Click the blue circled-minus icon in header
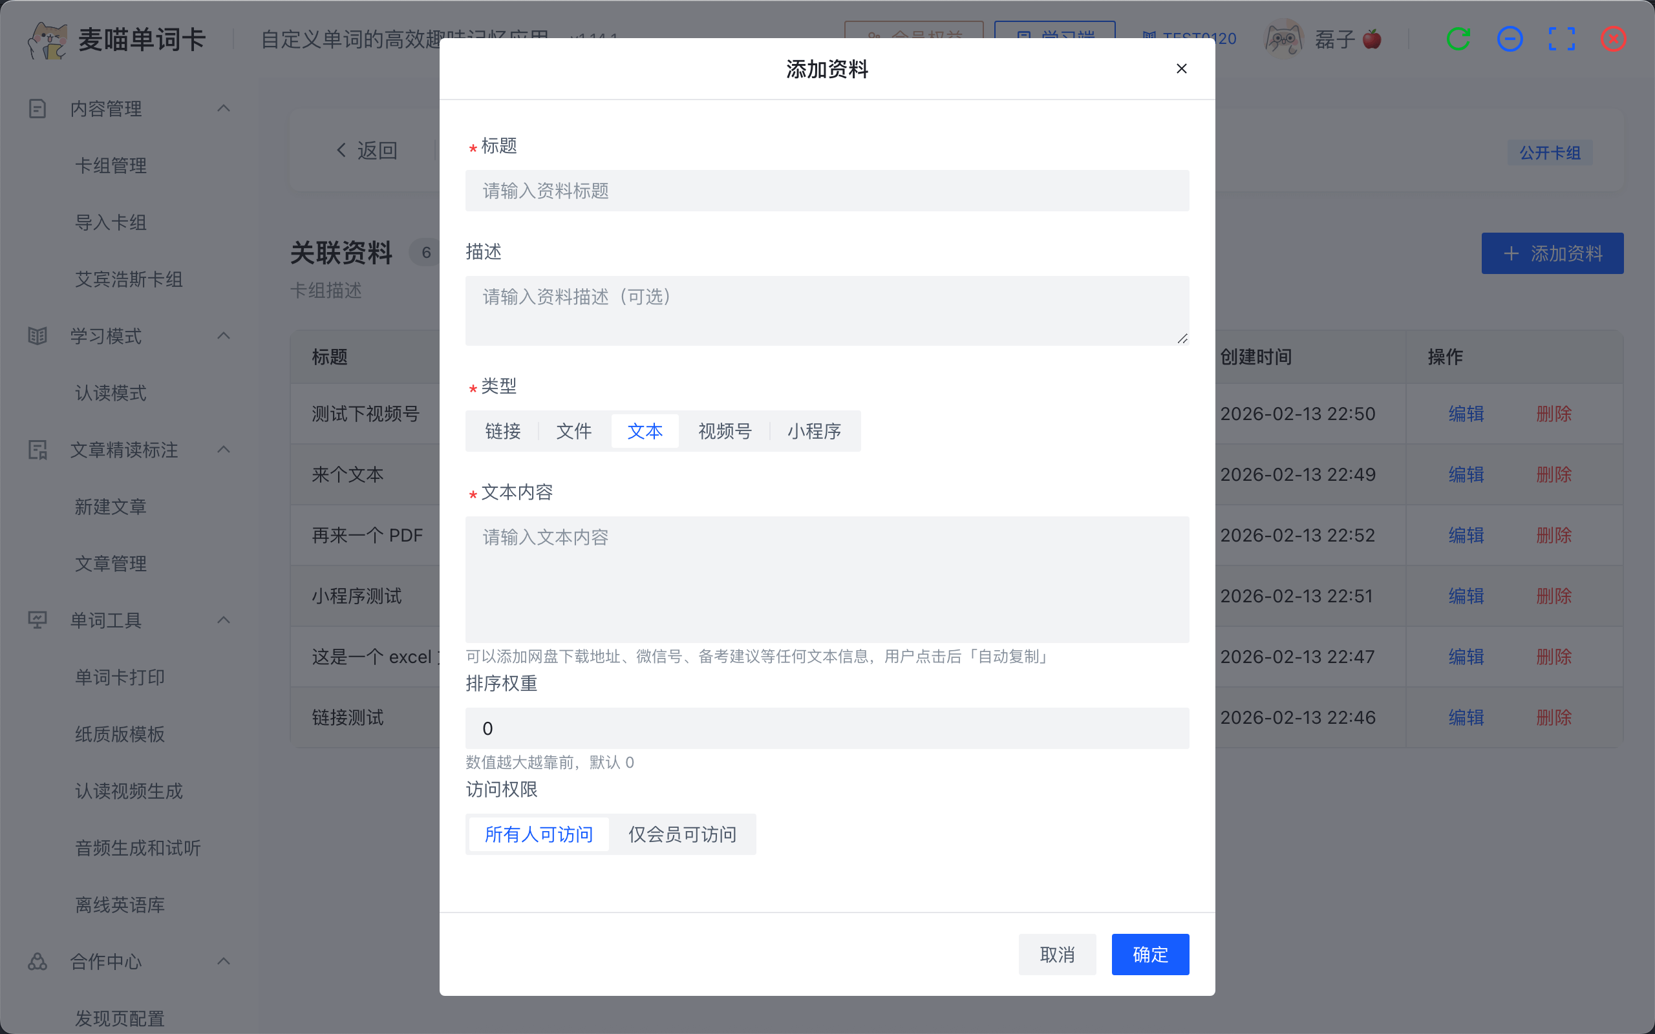 click(1510, 39)
